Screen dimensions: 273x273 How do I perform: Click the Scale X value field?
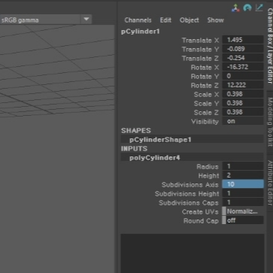click(243, 94)
